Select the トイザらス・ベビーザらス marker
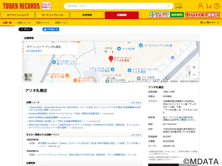Viewport: 222px width, 166px height. tap(129, 70)
